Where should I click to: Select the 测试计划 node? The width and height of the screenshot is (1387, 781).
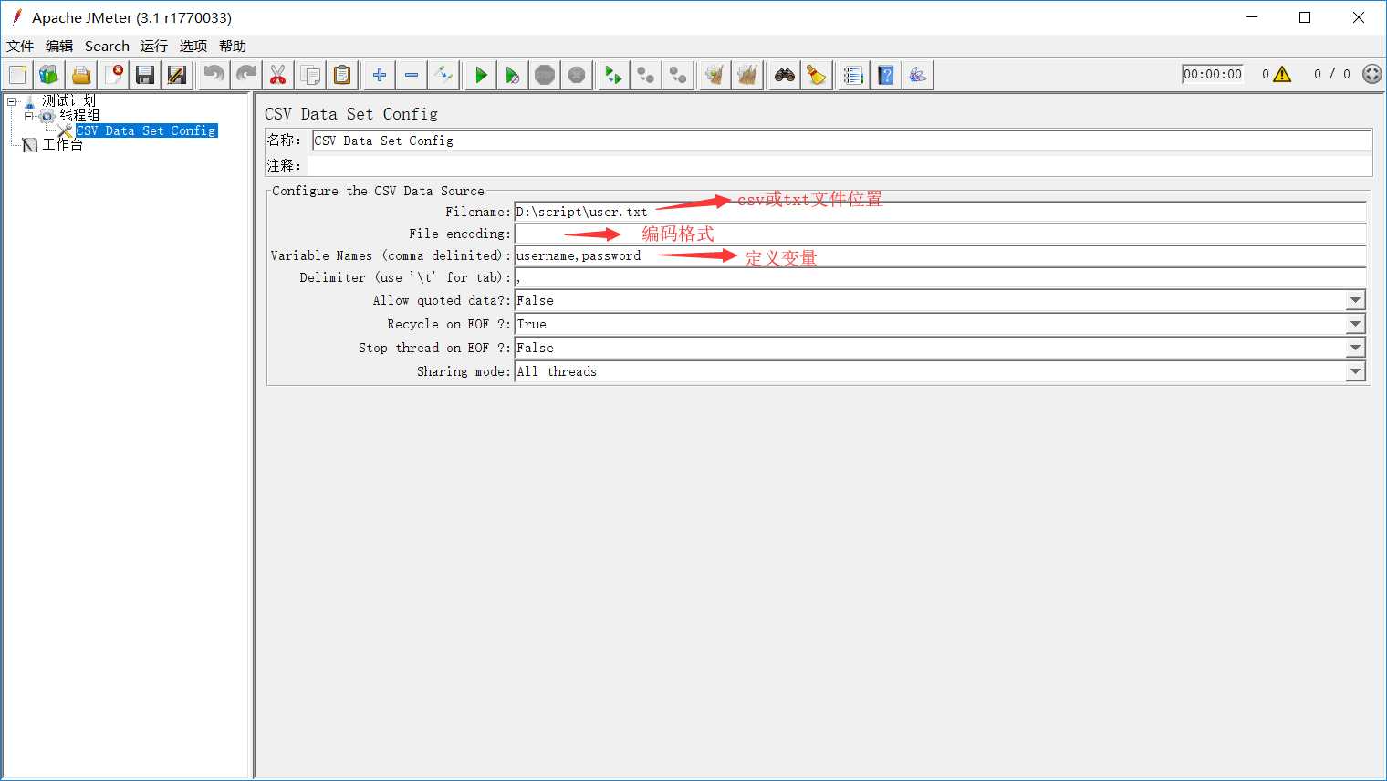68,100
